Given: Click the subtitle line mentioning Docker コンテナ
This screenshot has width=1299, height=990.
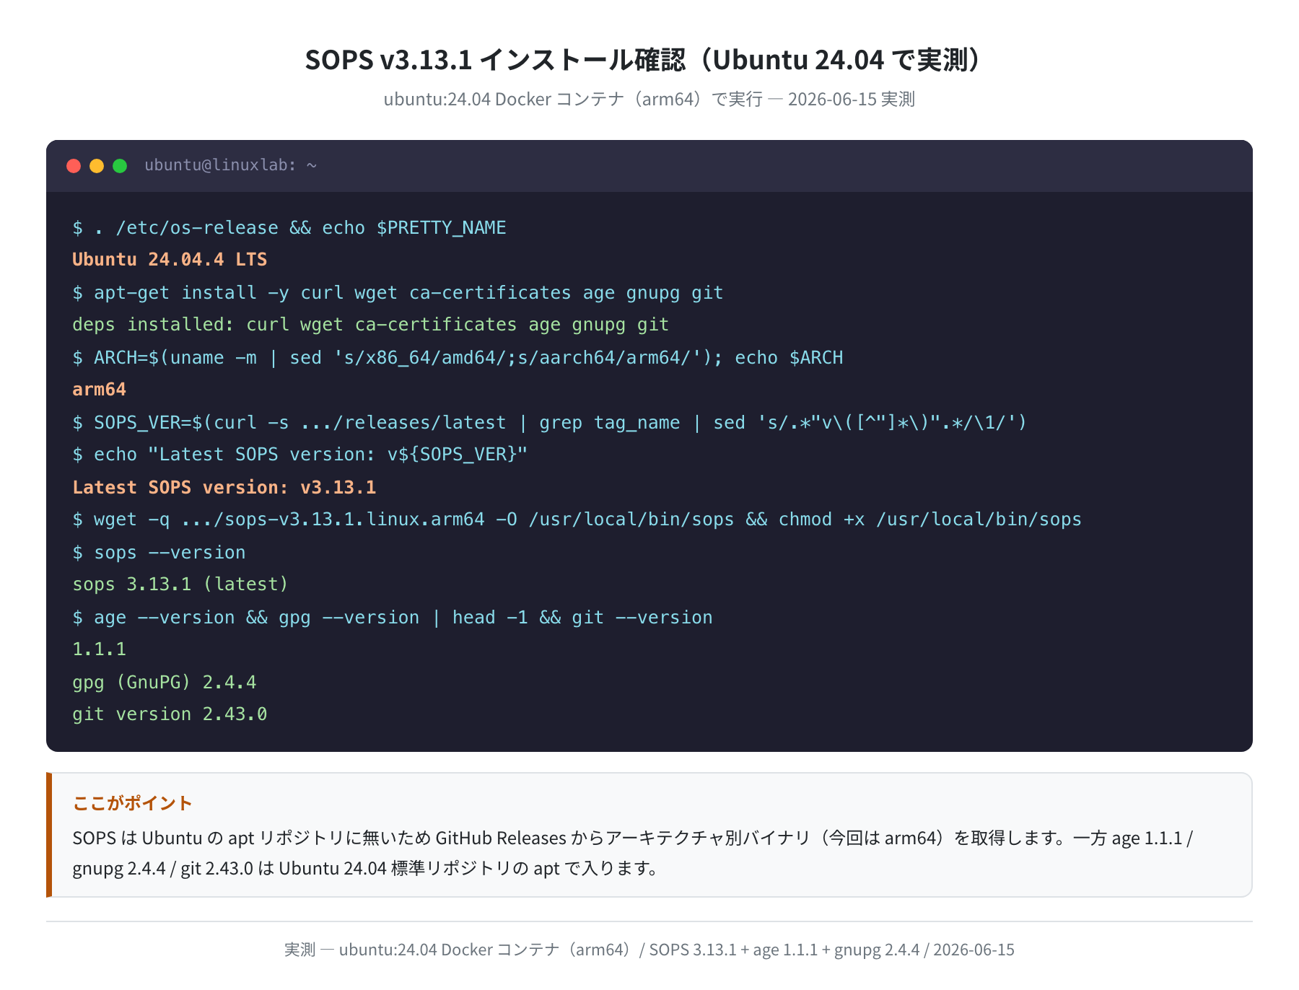Looking at the screenshot, I should coord(649,99).
